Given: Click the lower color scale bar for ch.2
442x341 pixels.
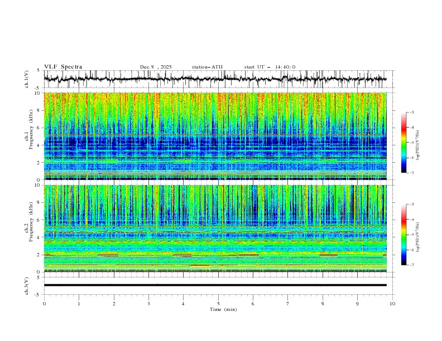Looking at the screenshot, I should coord(404,235).
